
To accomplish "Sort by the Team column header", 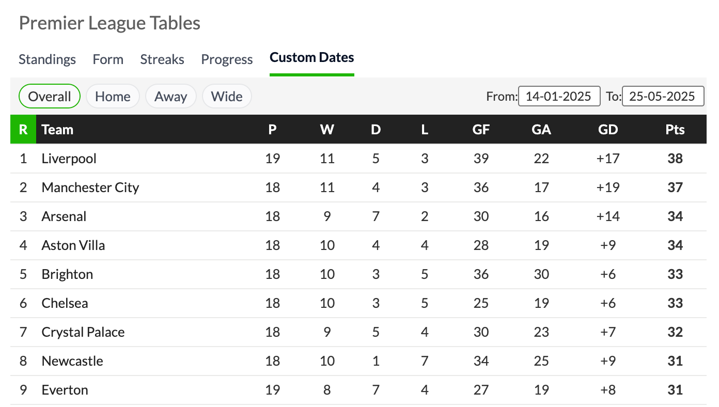I will coord(57,129).
